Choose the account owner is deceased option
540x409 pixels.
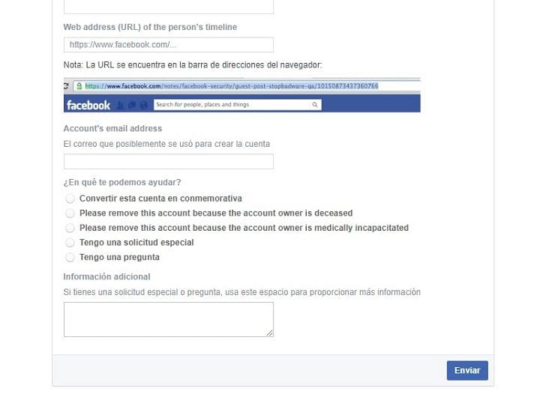(x=70, y=213)
